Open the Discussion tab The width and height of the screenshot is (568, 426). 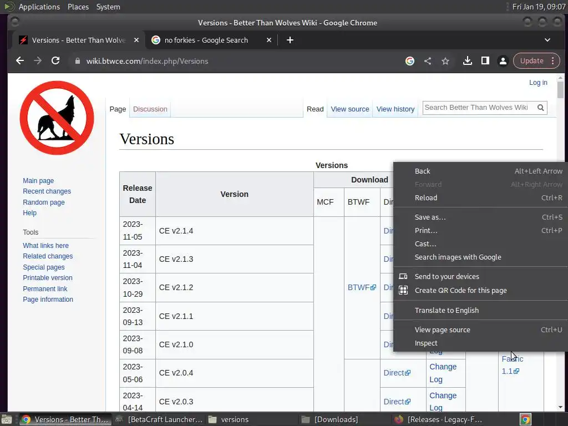coord(150,109)
